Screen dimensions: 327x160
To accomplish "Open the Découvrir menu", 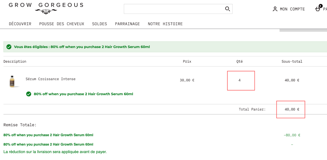I will tap(20, 24).
